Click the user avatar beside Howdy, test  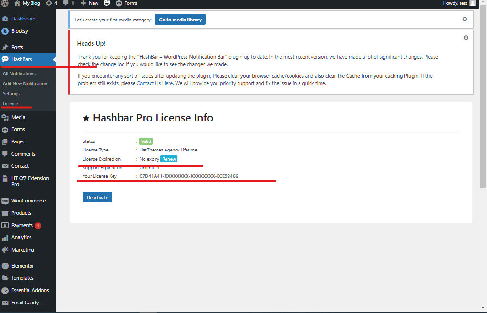473,3
